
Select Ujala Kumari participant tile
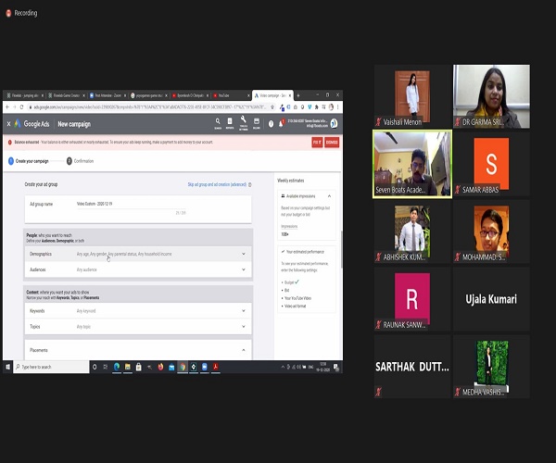[x=491, y=299]
